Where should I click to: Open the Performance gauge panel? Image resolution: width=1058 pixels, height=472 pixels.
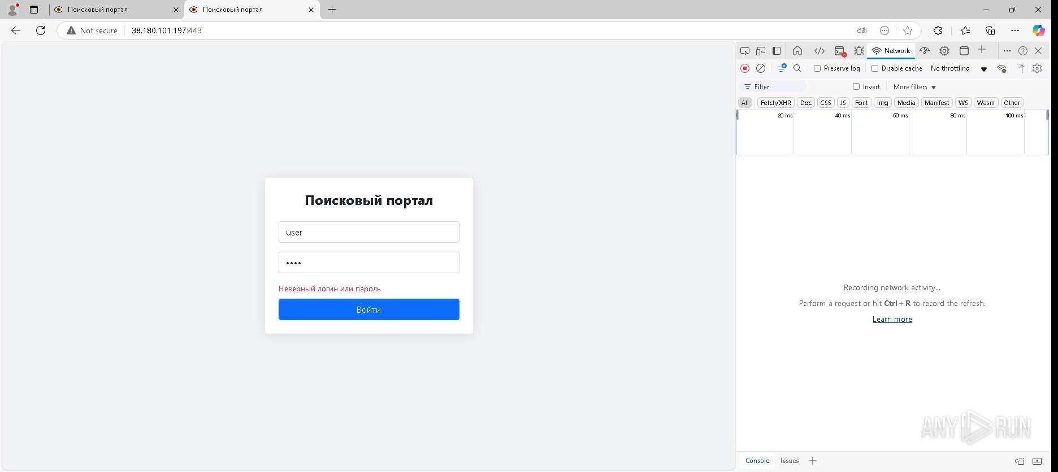tap(925, 51)
